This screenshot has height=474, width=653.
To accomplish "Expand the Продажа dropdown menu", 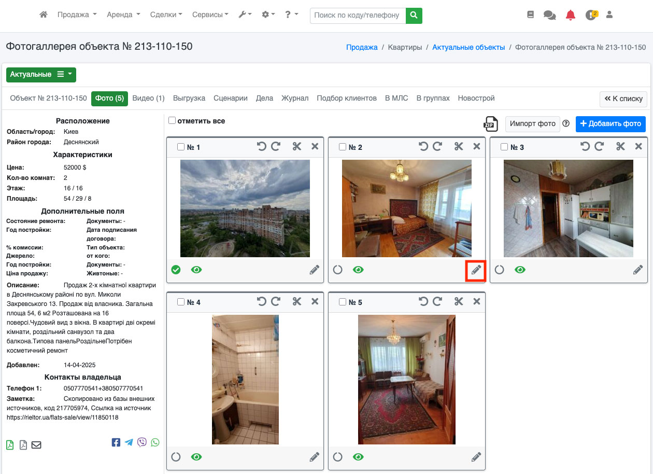I will tap(77, 15).
